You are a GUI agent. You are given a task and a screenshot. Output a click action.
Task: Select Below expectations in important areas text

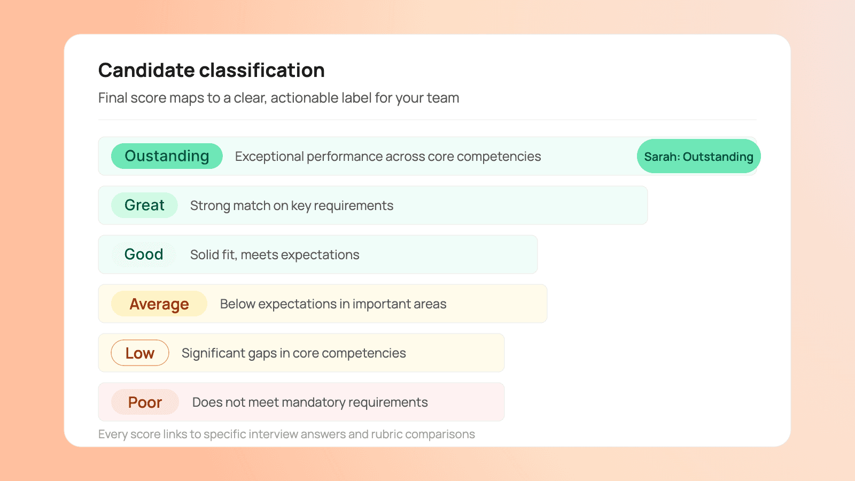(x=333, y=304)
